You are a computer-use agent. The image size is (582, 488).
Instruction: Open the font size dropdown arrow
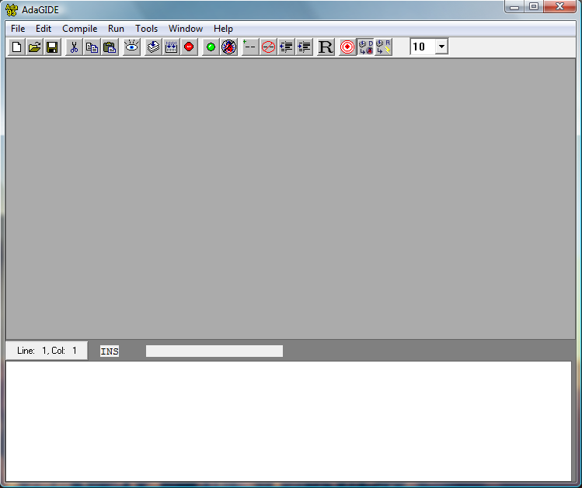tap(441, 47)
